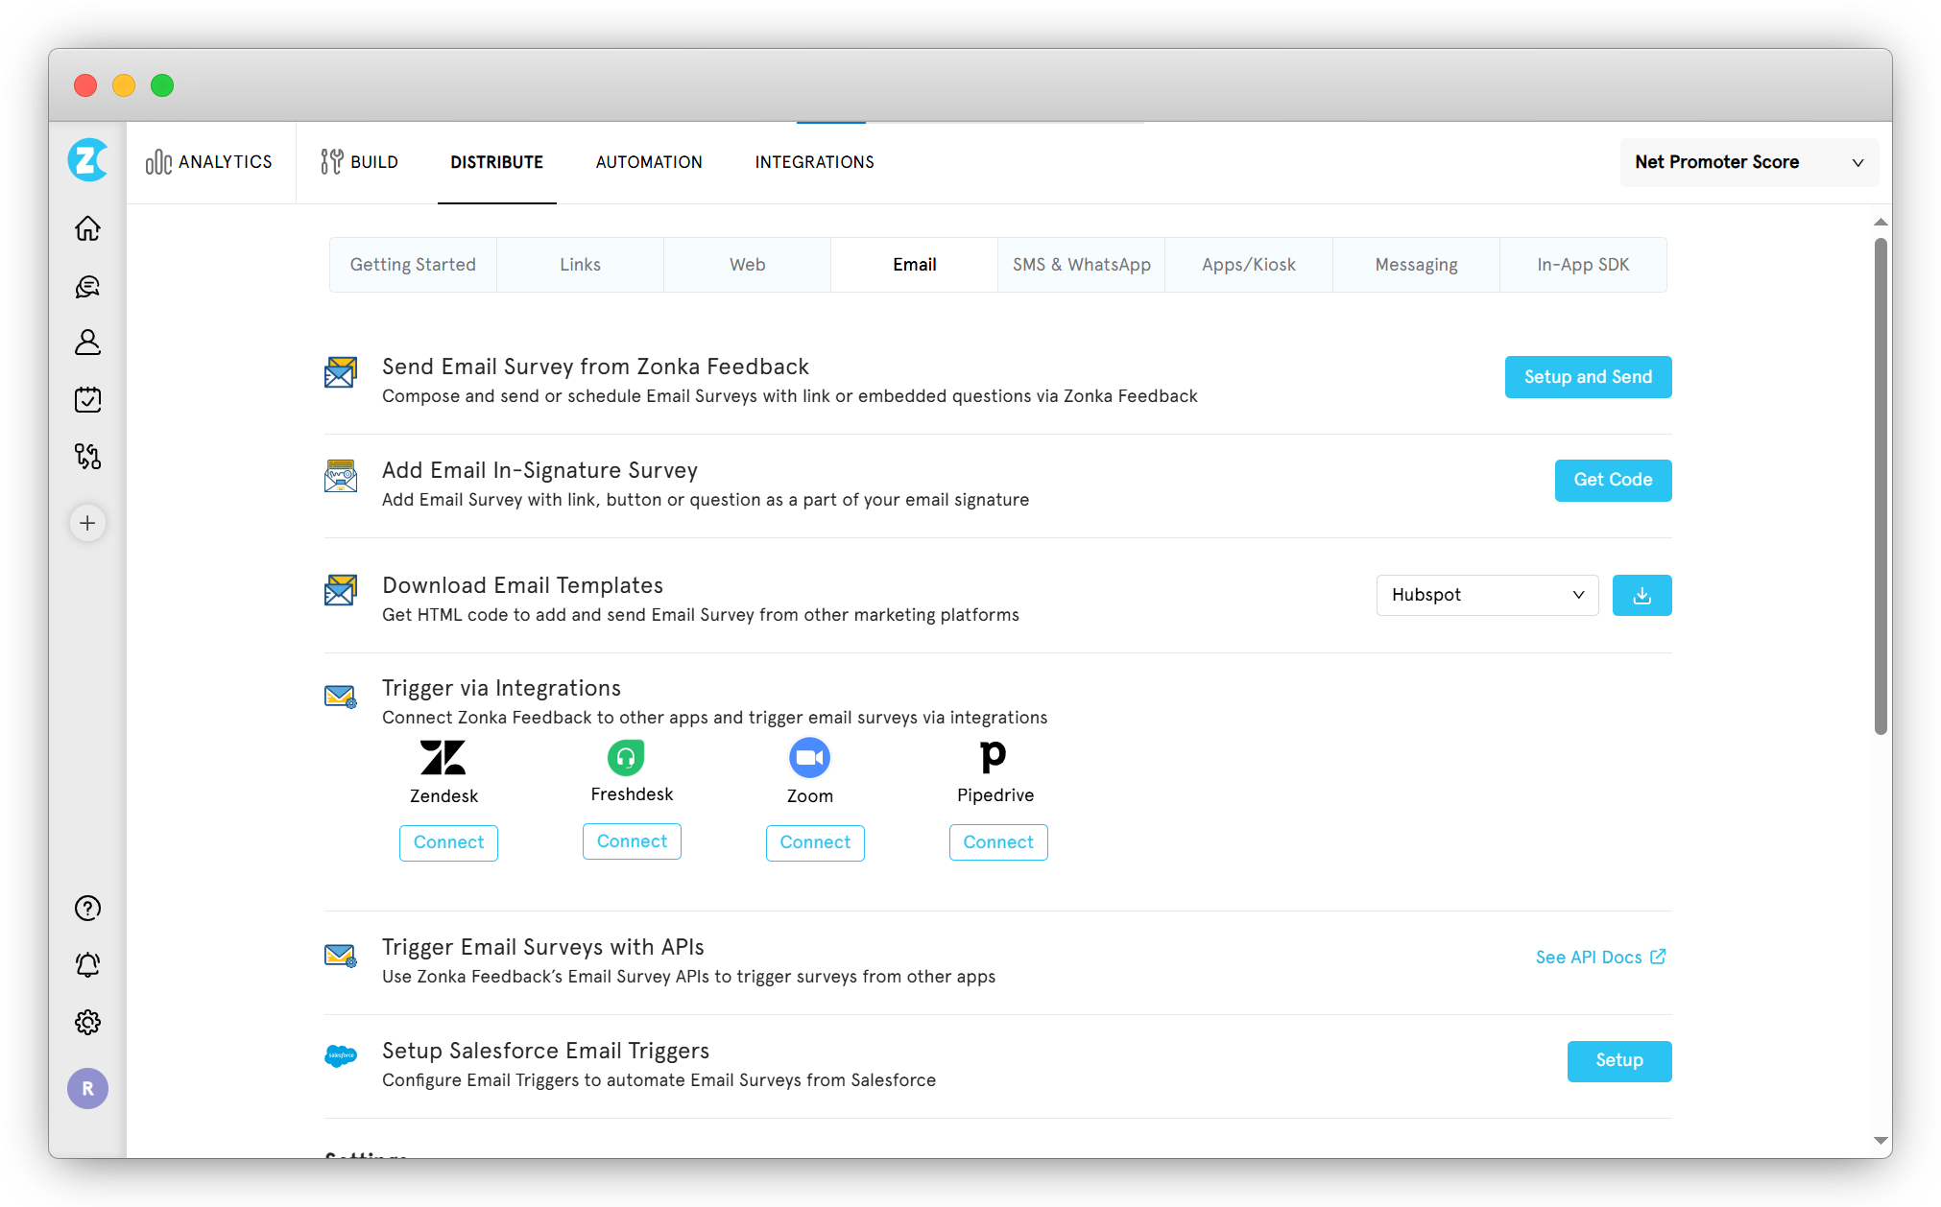The width and height of the screenshot is (1941, 1207).
Task: Open the Net Promoter Score survey selector
Action: click(x=1748, y=162)
